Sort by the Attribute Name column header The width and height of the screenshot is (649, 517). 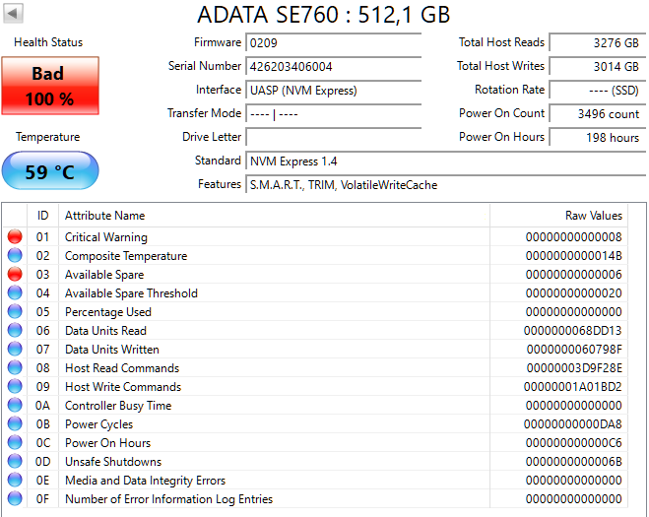[x=274, y=216]
